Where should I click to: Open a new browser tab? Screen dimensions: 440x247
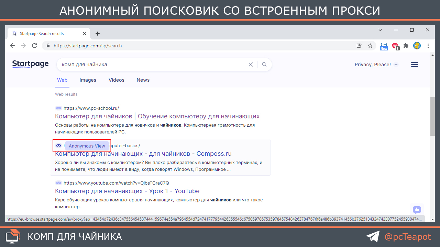tap(98, 34)
